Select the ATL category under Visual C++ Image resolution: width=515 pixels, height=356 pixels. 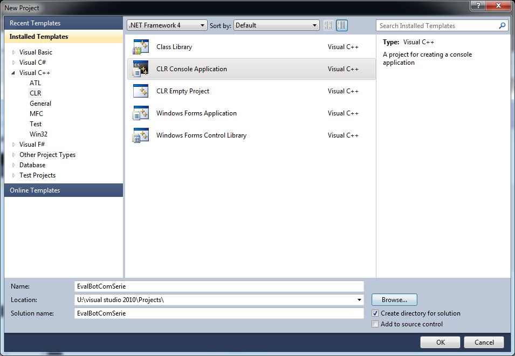tap(35, 83)
